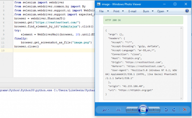Collapse the import block at code line 1

13,2
